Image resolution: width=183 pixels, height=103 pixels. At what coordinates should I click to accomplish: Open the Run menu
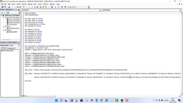tap(35, 4)
